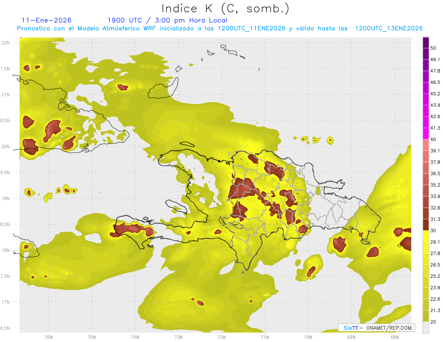
Task: Click the '70W' longitude label
Action: (x=308, y=337)
